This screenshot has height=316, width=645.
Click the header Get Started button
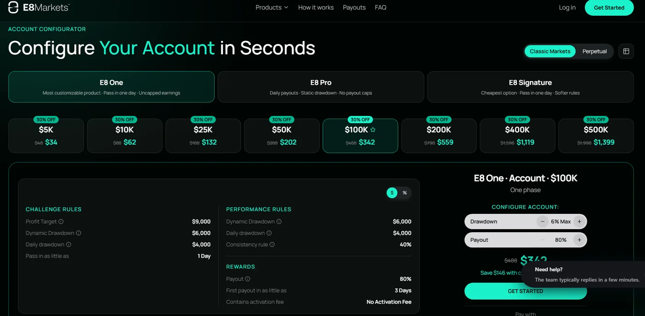[609, 7]
